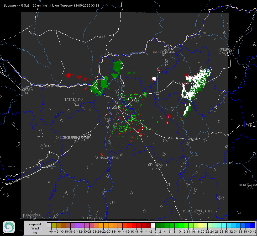Click the Budapest-HR Wind m/s legend title
Viewport: 257px width, 236px height.
[35, 228]
